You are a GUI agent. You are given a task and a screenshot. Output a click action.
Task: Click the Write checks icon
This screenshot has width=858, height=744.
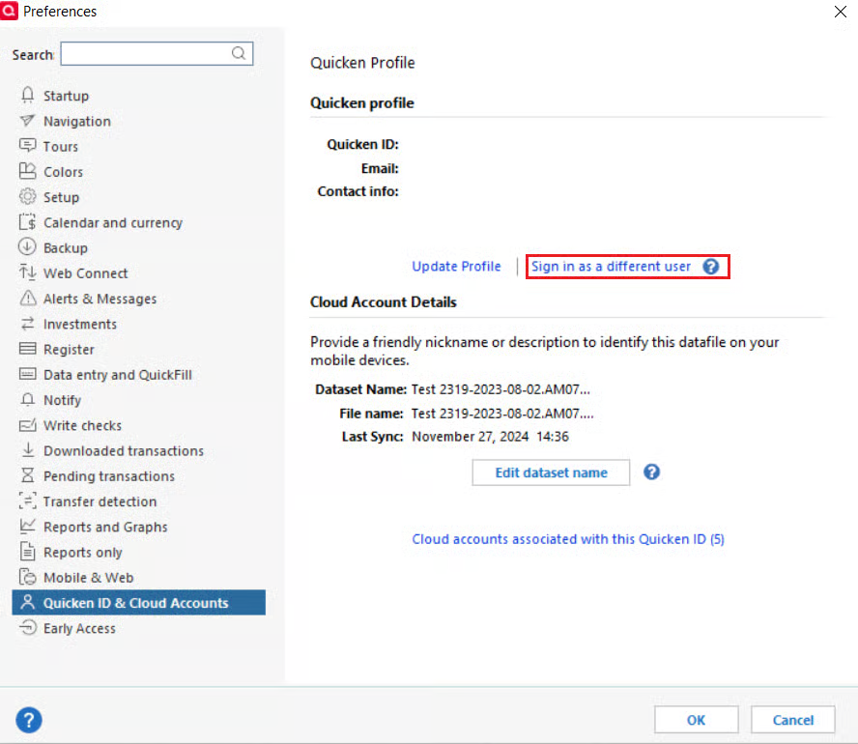pos(27,424)
